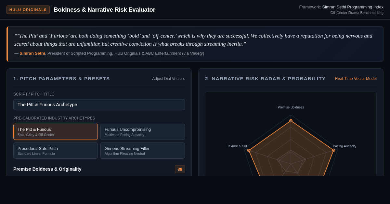Click the Simran Sethi name in quote attribution
Screen dimensions: 390x204
(x=32, y=53)
